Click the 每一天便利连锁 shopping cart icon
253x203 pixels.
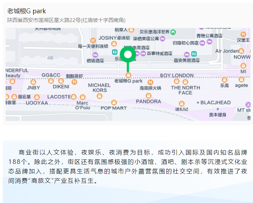click(x=93, y=40)
